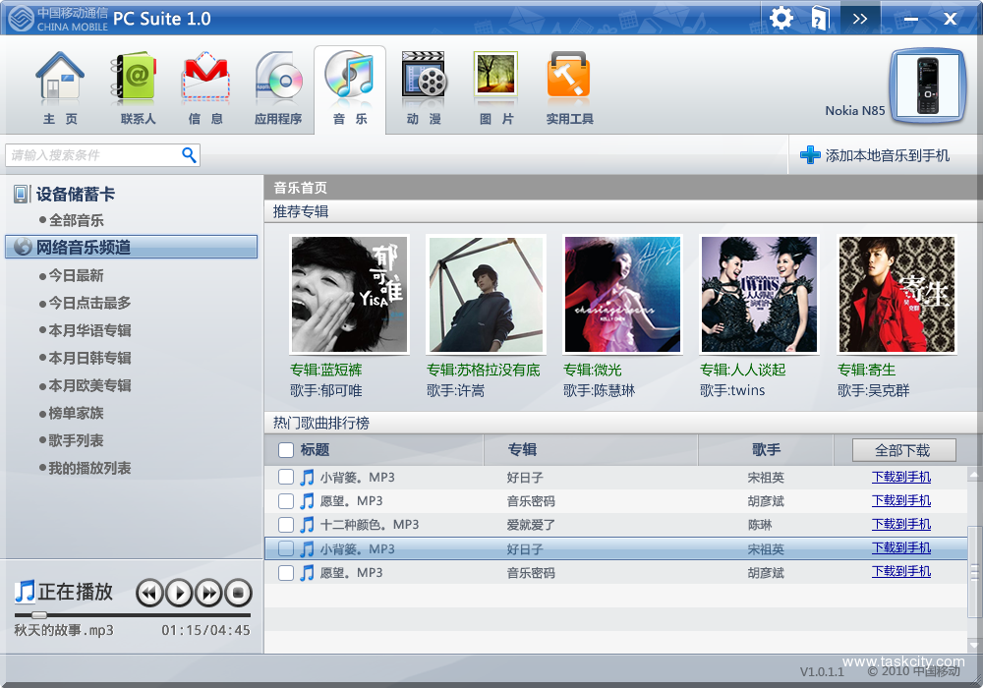Open the Contacts (联系人) address book icon
Image resolution: width=983 pixels, height=688 pixels.
137,79
